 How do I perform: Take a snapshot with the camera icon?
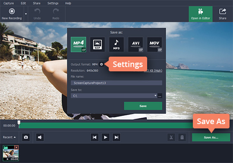[26, 137]
